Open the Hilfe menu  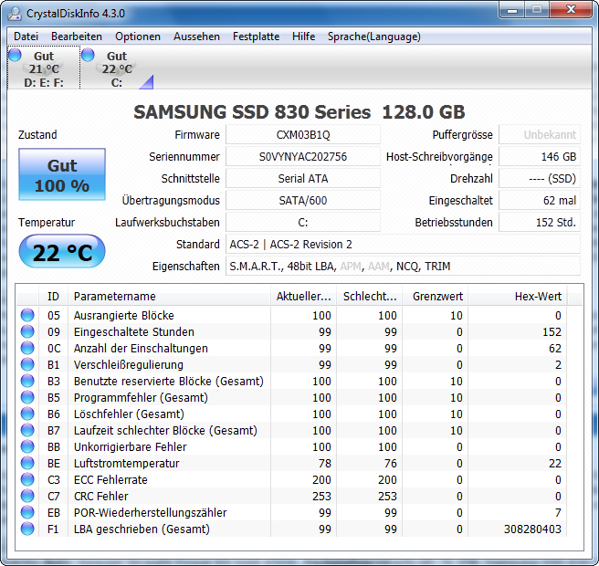pyautogui.click(x=303, y=37)
